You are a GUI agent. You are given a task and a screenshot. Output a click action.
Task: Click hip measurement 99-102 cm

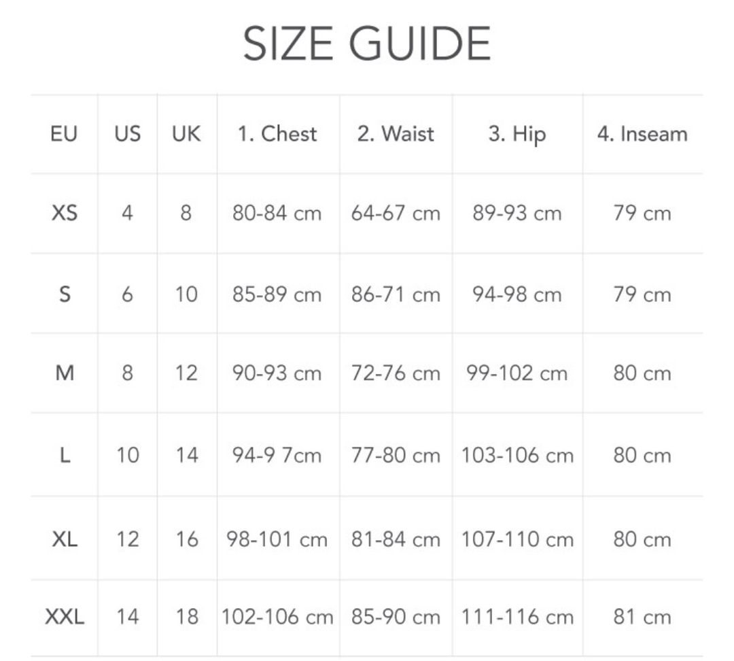pos(517,373)
